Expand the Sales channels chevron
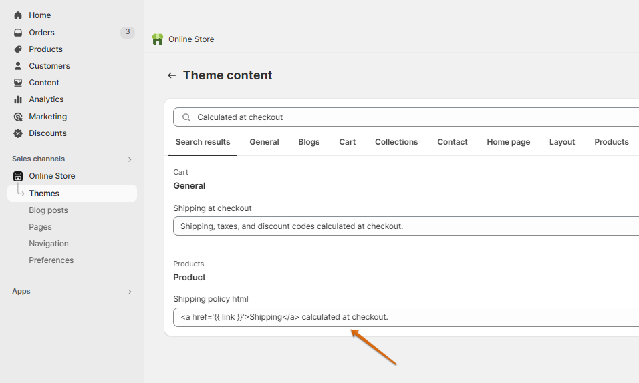639x383 pixels. point(130,159)
